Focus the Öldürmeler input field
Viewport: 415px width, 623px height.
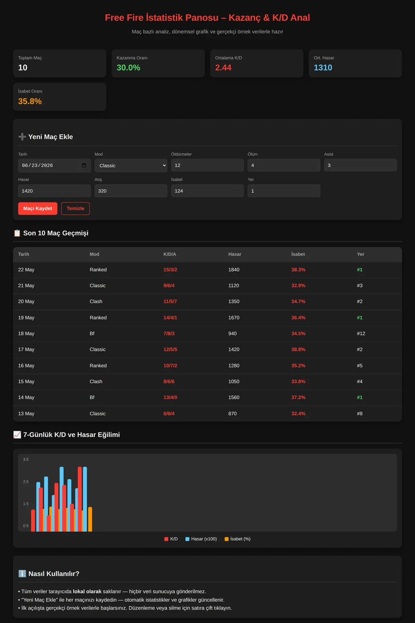point(207,165)
